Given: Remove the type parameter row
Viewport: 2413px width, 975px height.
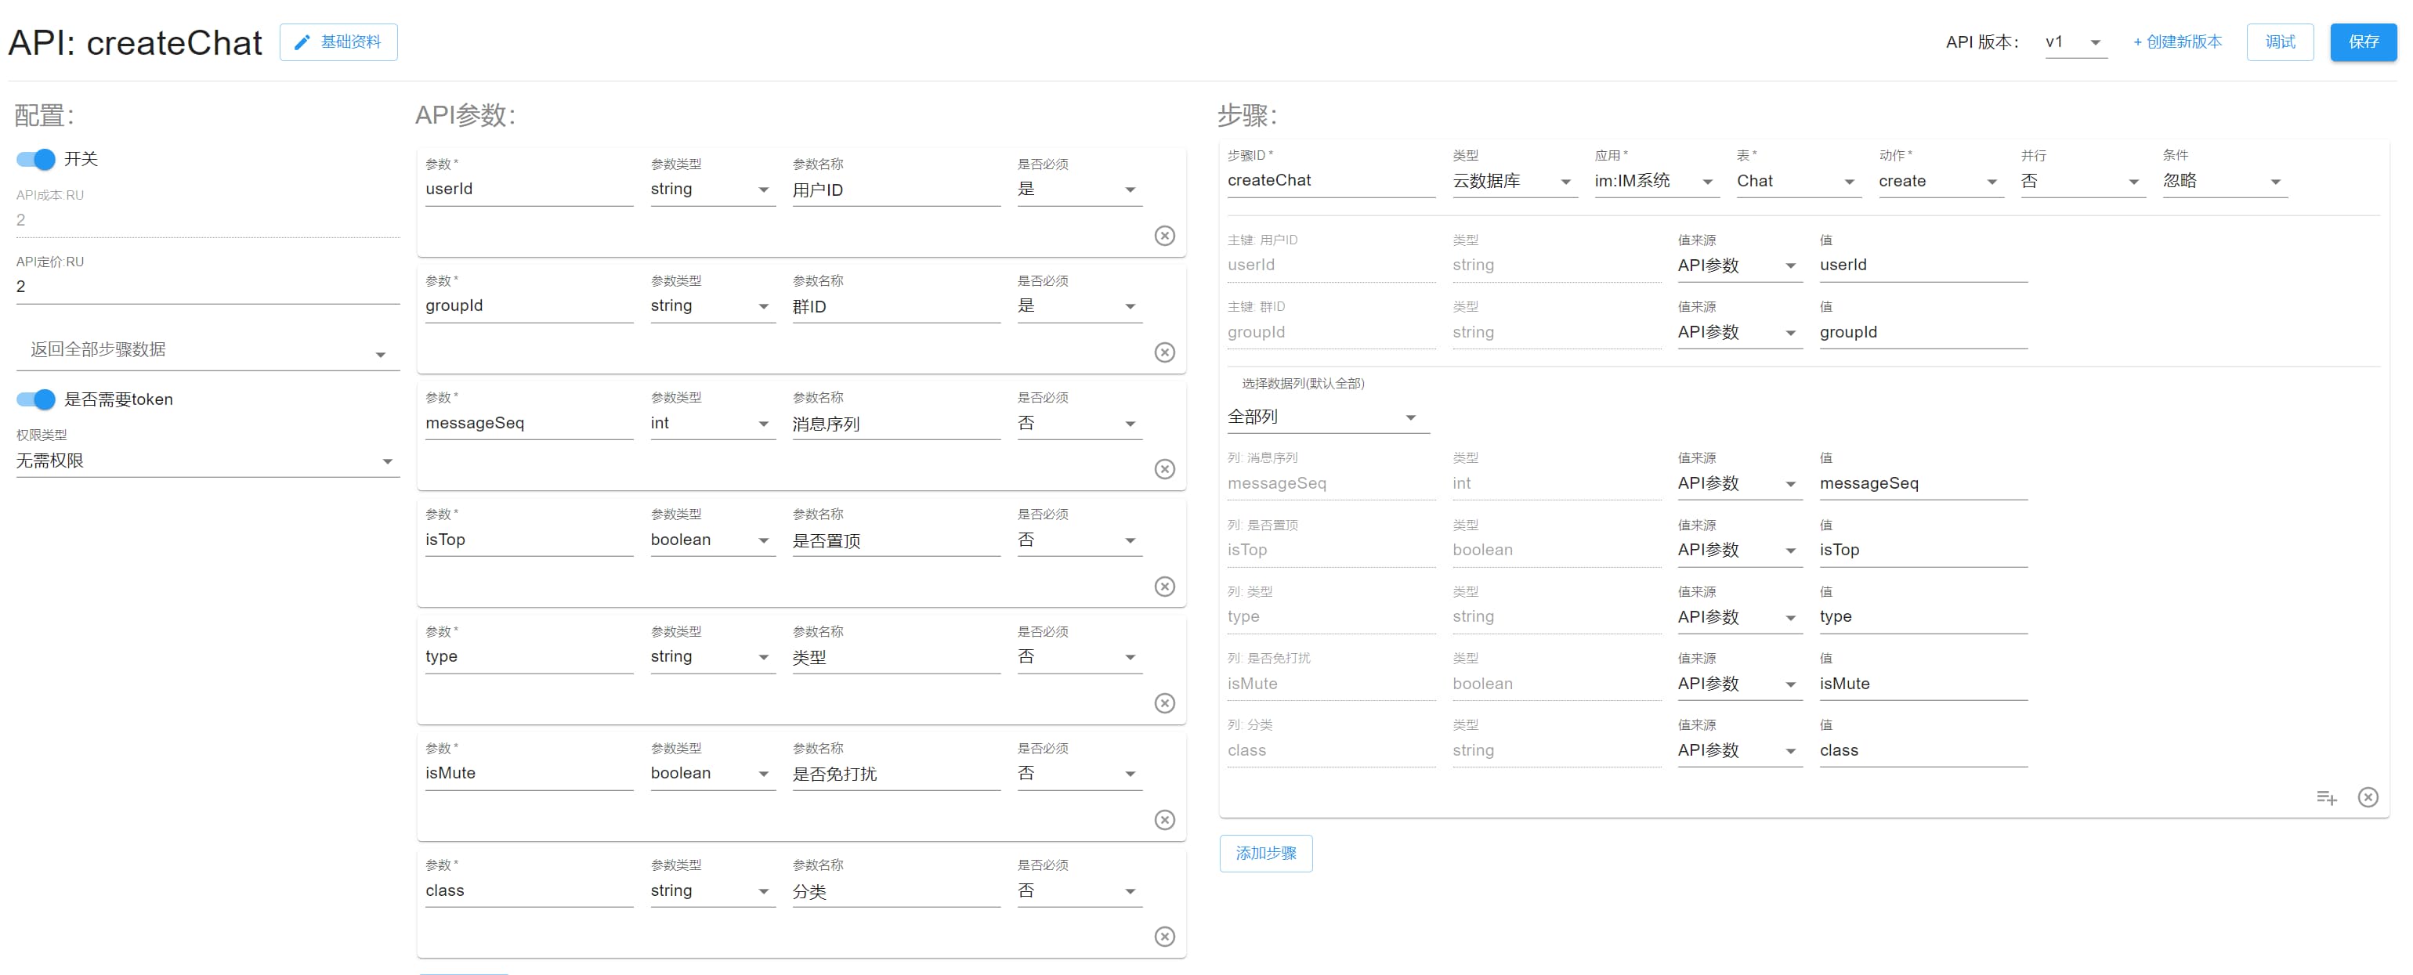Looking at the screenshot, I should tap(1163, 702).
